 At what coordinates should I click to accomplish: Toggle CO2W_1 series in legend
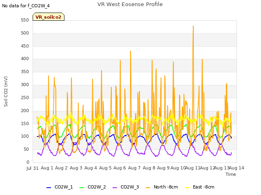click(60, 187)
